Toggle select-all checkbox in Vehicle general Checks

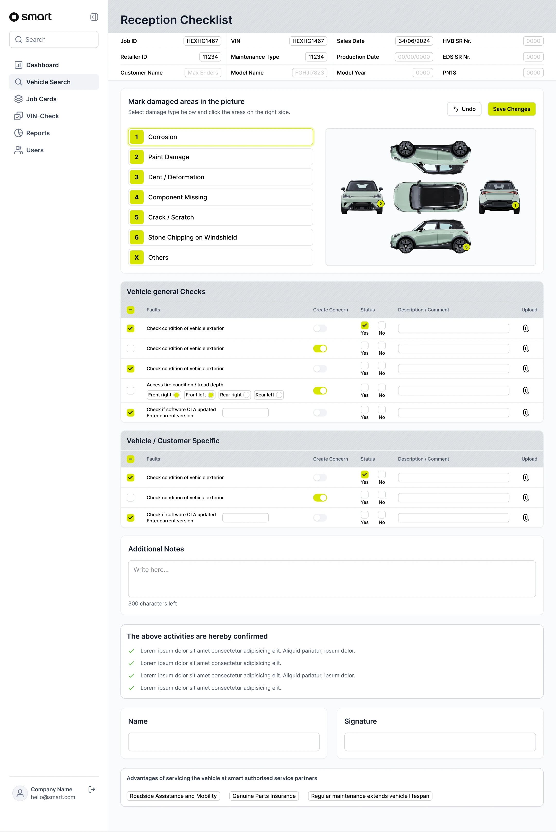(x=131, y=310)
